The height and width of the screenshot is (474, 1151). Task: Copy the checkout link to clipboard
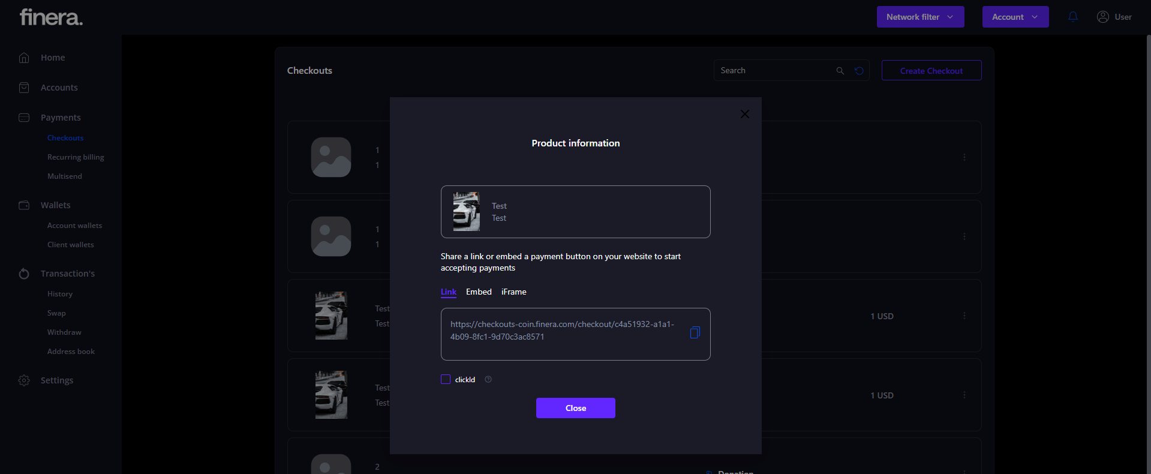[x=695, y=332]
